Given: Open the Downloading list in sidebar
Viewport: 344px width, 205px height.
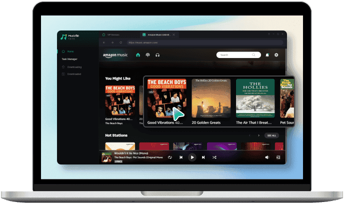Looking at the screenshot, I should tap(71, 67).
